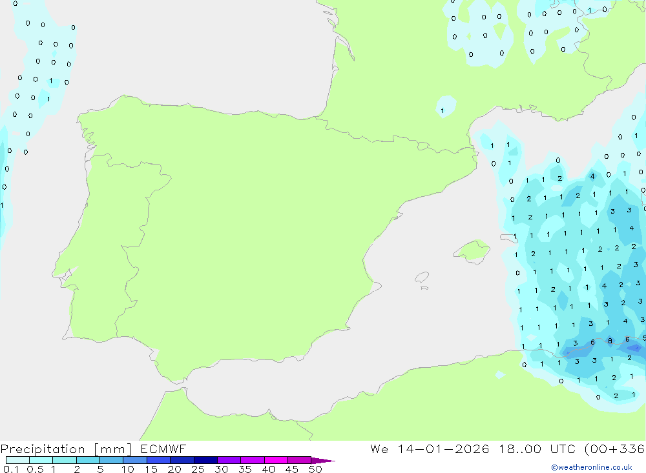
Task: Click the legend label '0.1'
Action: (11, 469)
